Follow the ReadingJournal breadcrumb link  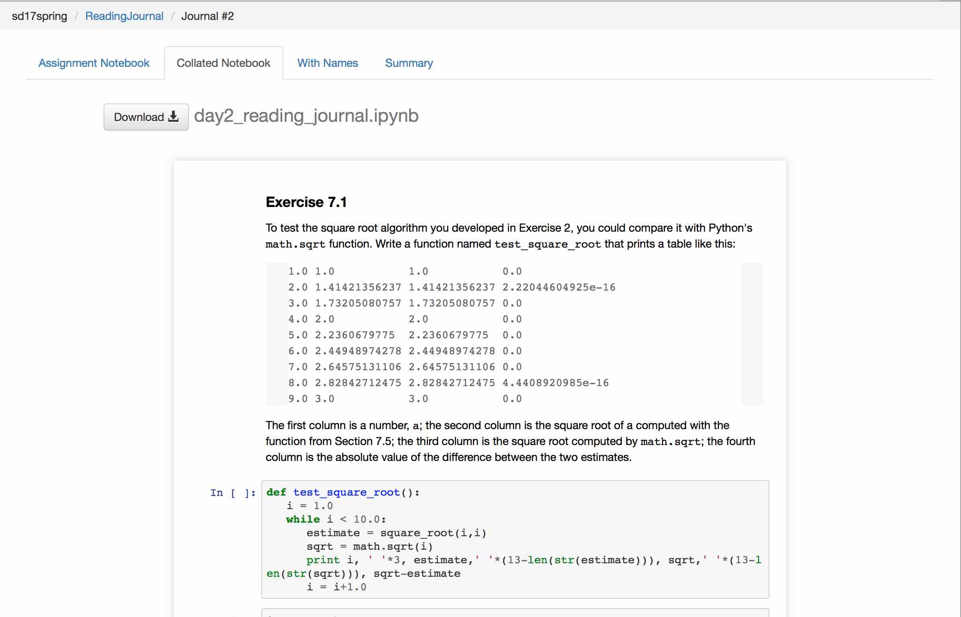(124, 16)
